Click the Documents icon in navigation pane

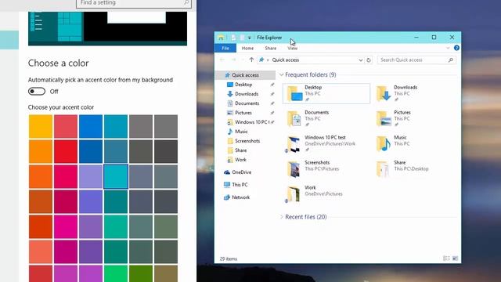229,103
